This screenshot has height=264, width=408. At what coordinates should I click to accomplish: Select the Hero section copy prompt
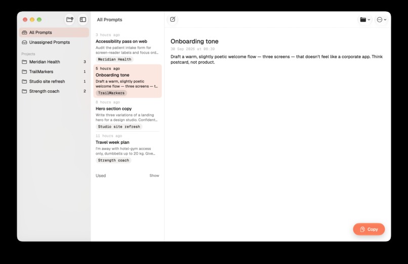[128, 115]
